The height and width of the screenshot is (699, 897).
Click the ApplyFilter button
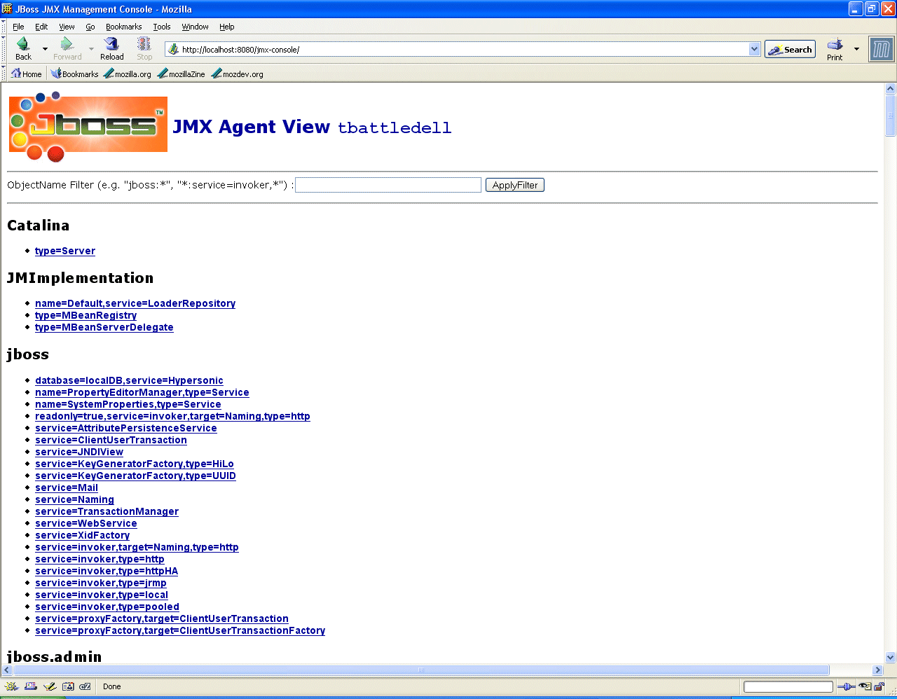(515, 185)
